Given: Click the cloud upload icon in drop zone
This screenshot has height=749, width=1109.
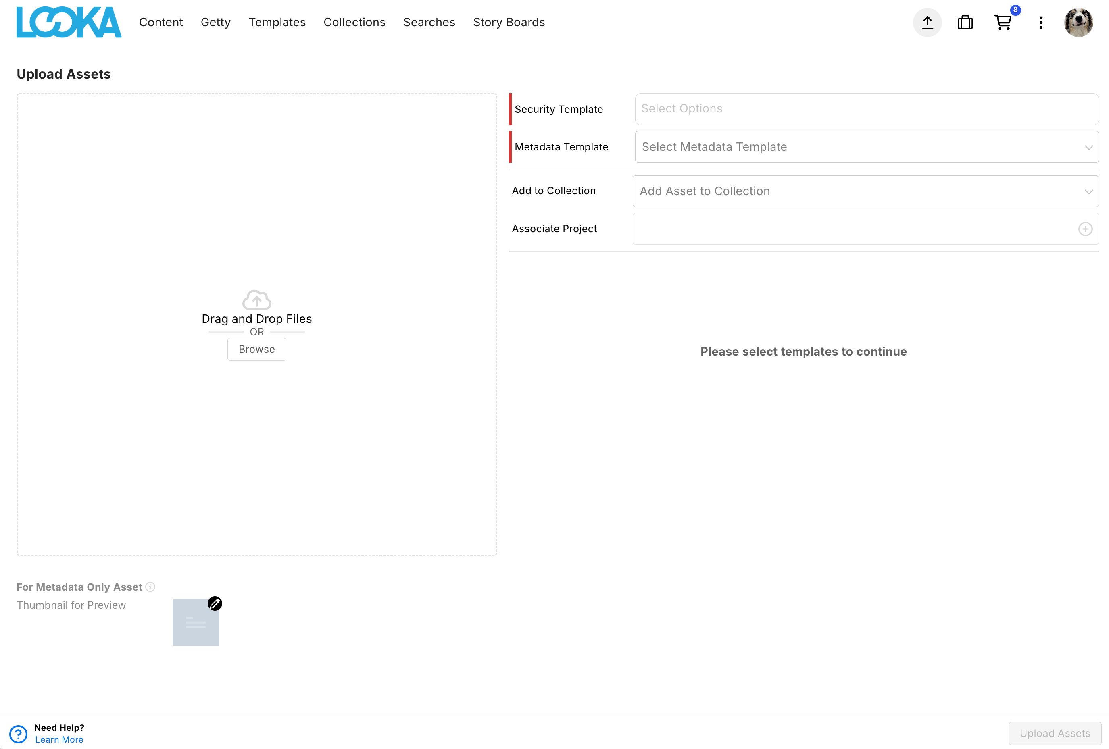Looking at the screenshot, I should (x=257, y=300).
